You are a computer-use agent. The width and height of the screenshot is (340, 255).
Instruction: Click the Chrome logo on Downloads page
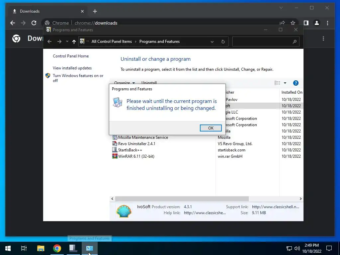pos(16,39)
